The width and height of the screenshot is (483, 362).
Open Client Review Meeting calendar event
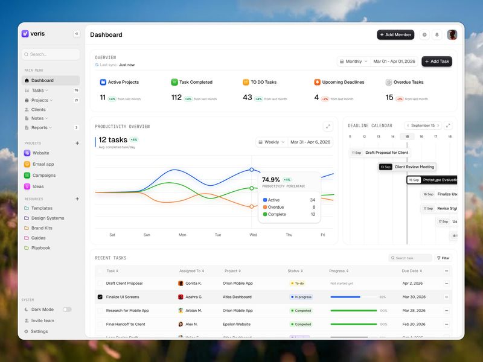click(407, 167)
